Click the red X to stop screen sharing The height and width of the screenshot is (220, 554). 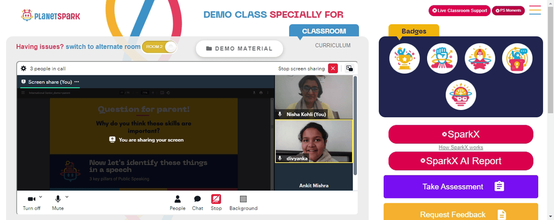click(333, 69)
